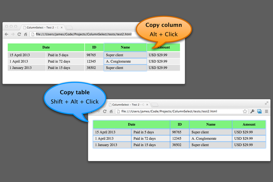The height and width of the screenshot is (182, 273).
Task: Go to home page in the top browser
Action: click(25, 34)
